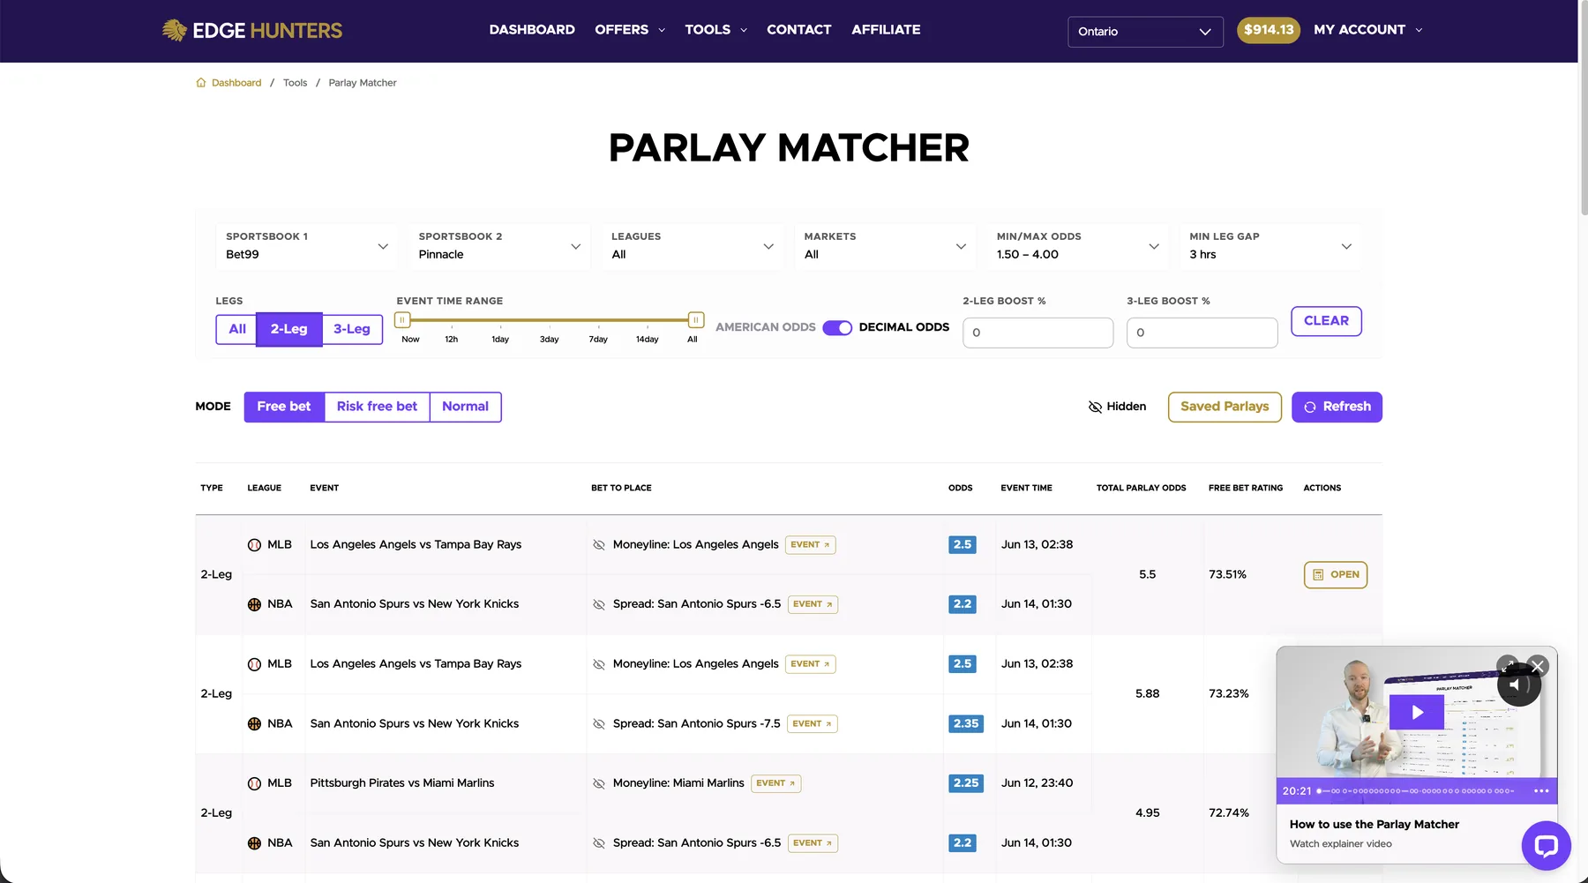Focus the 2-Leg Boost % input
Viewport: 1588px width, 883px height.
1037,333
